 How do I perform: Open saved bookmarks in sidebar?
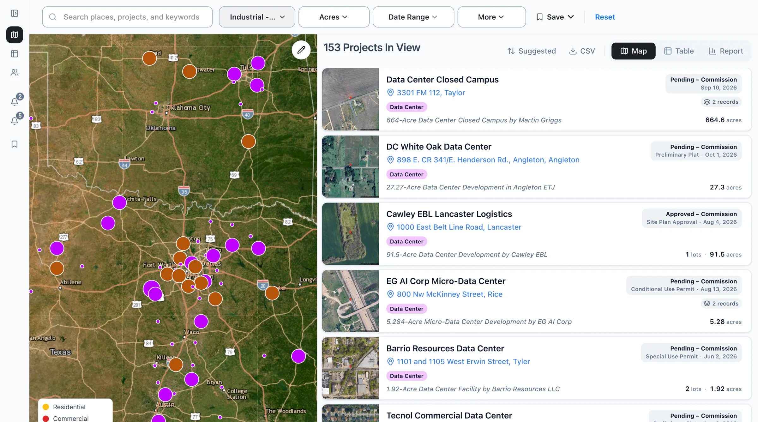pos(15,144)
